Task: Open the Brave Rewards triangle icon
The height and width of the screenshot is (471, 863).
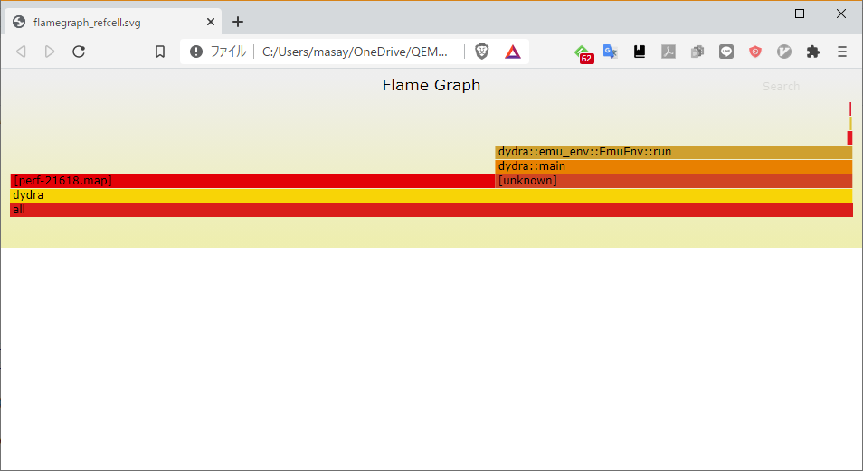Action: point(512,52)
